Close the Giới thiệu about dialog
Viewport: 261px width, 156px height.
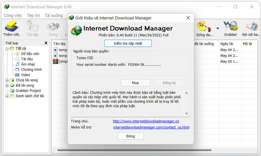point(188,18)
